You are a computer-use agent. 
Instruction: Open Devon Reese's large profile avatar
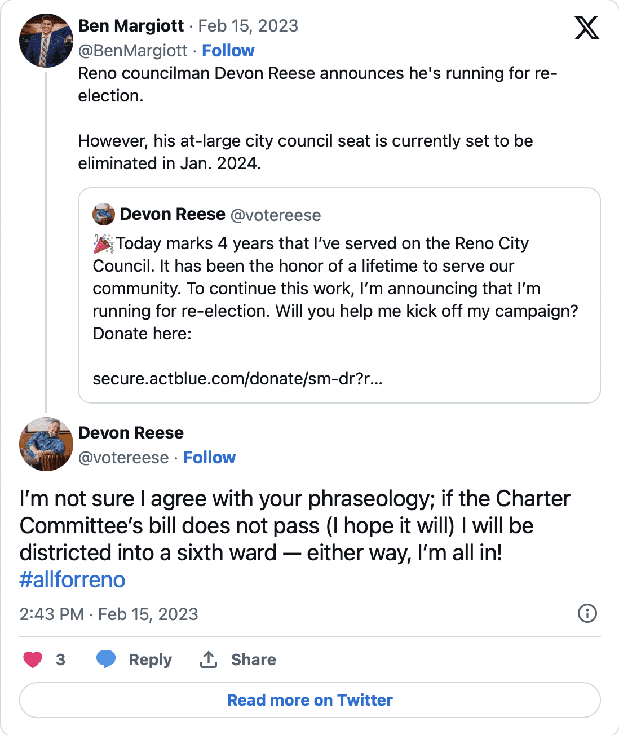(x=46, y=444)
